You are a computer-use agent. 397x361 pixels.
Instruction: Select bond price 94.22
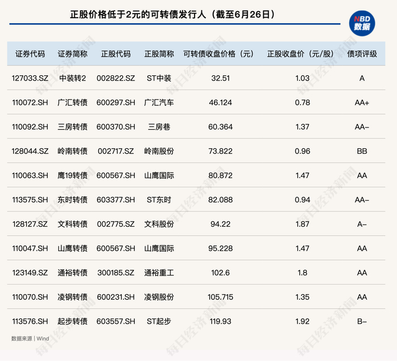(x=221, y=224)
